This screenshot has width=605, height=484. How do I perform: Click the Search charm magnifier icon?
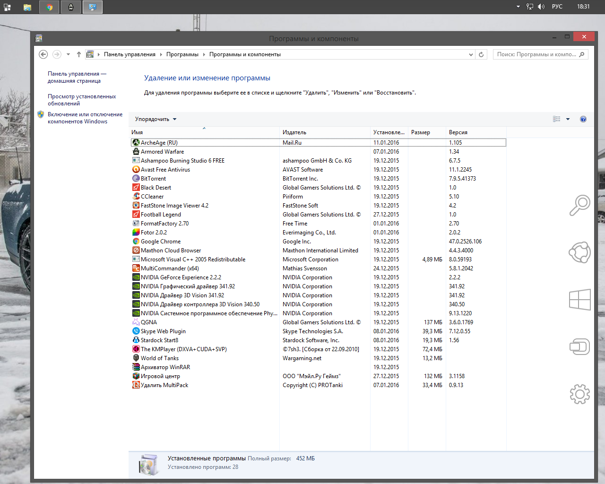point(579,206)
